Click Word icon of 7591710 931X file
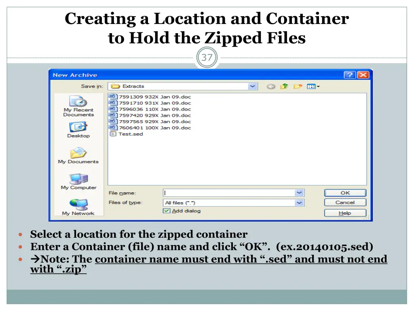Viewport: 414px width, 311px height. tap(113, 103)
